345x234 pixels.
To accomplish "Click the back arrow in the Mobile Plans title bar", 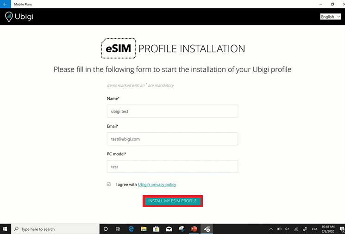I will [x=5, y=4].
